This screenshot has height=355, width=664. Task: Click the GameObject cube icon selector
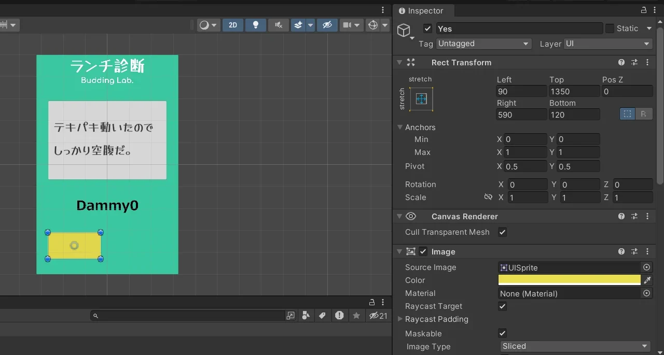point(404,31)
